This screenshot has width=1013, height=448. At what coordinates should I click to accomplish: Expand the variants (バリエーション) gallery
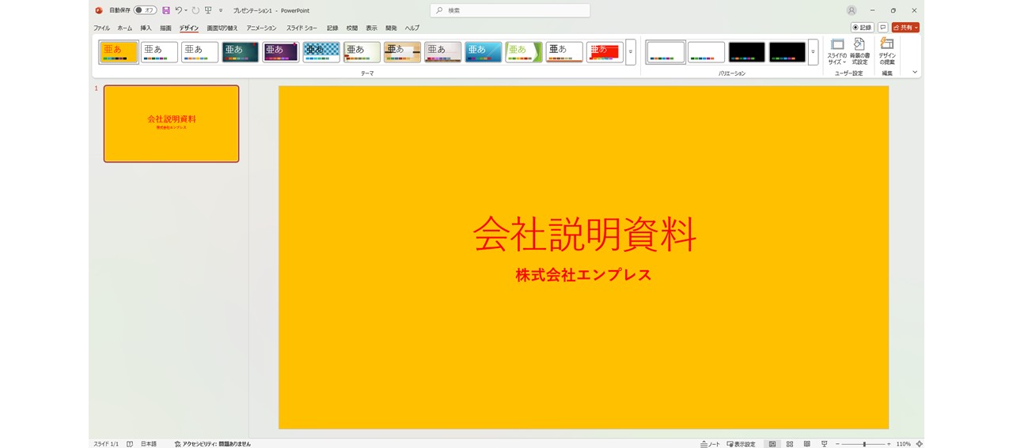[813, 52]
